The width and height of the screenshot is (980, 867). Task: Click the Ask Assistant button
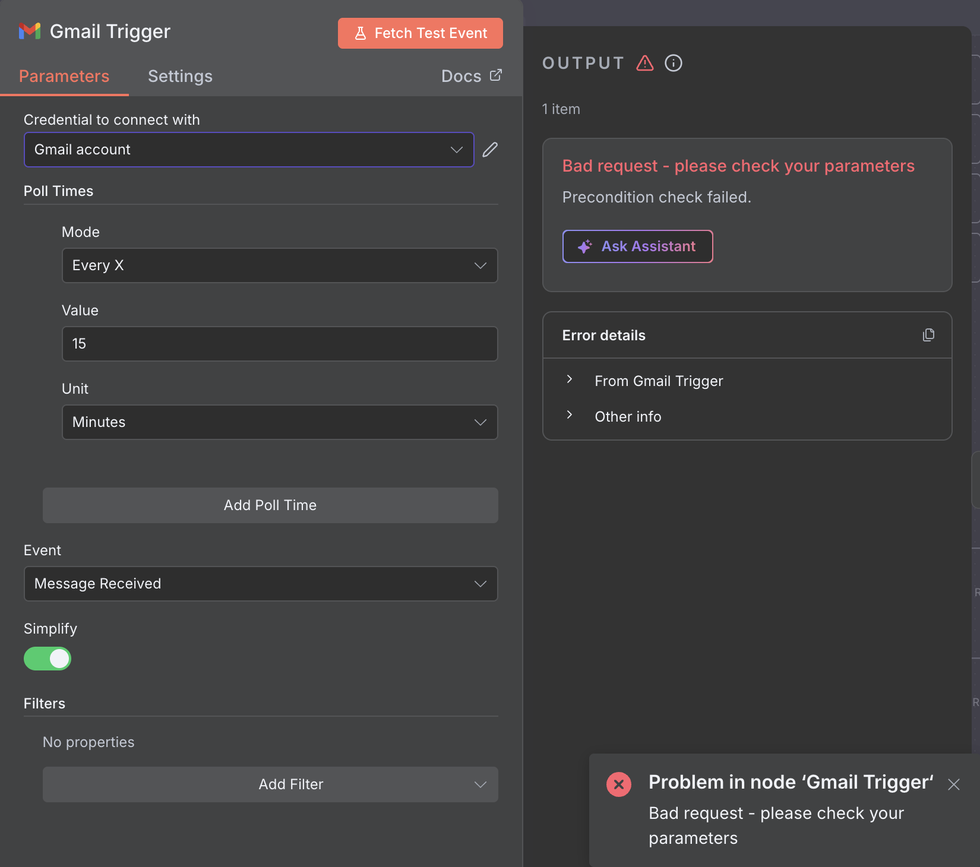point(637,246)
